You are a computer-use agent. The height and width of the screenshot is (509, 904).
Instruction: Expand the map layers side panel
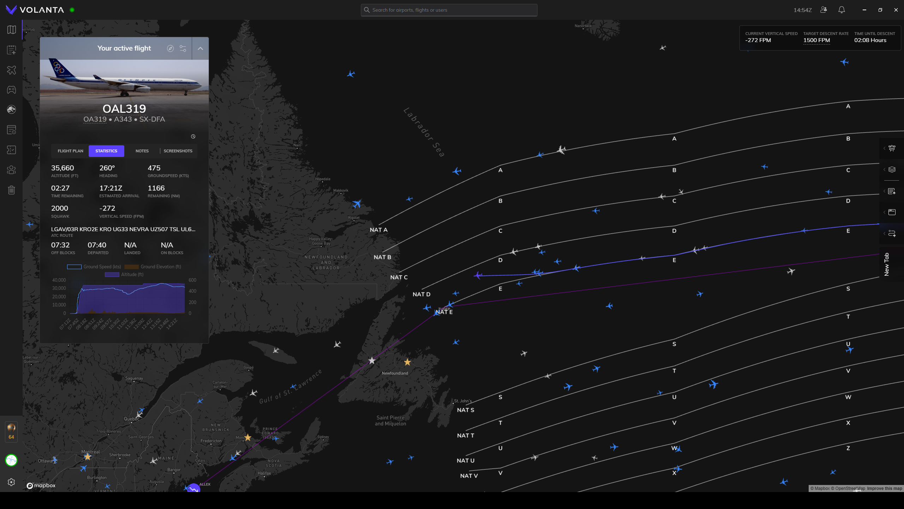tap(892, 170)
